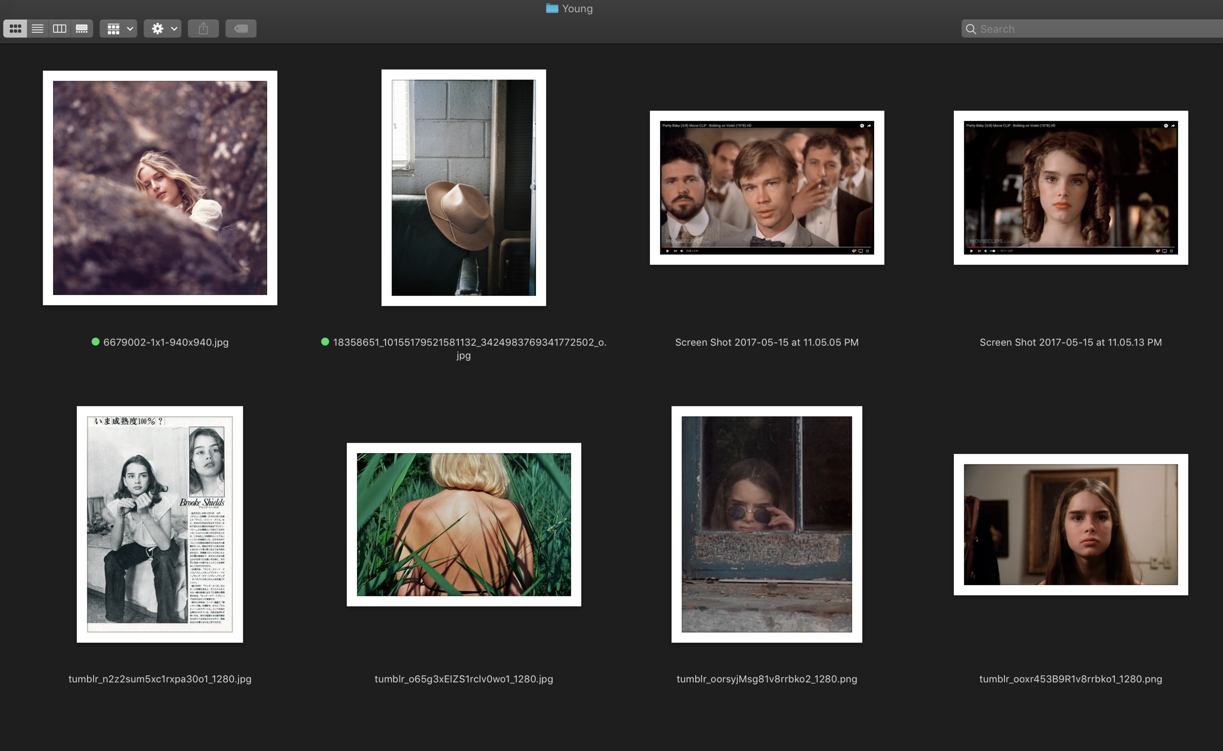Image resolution: width=1223 pixels, height=751 pixels.
Task: Click file name starting with 18358651_10155179521581132
Action: tap(469, 349)
